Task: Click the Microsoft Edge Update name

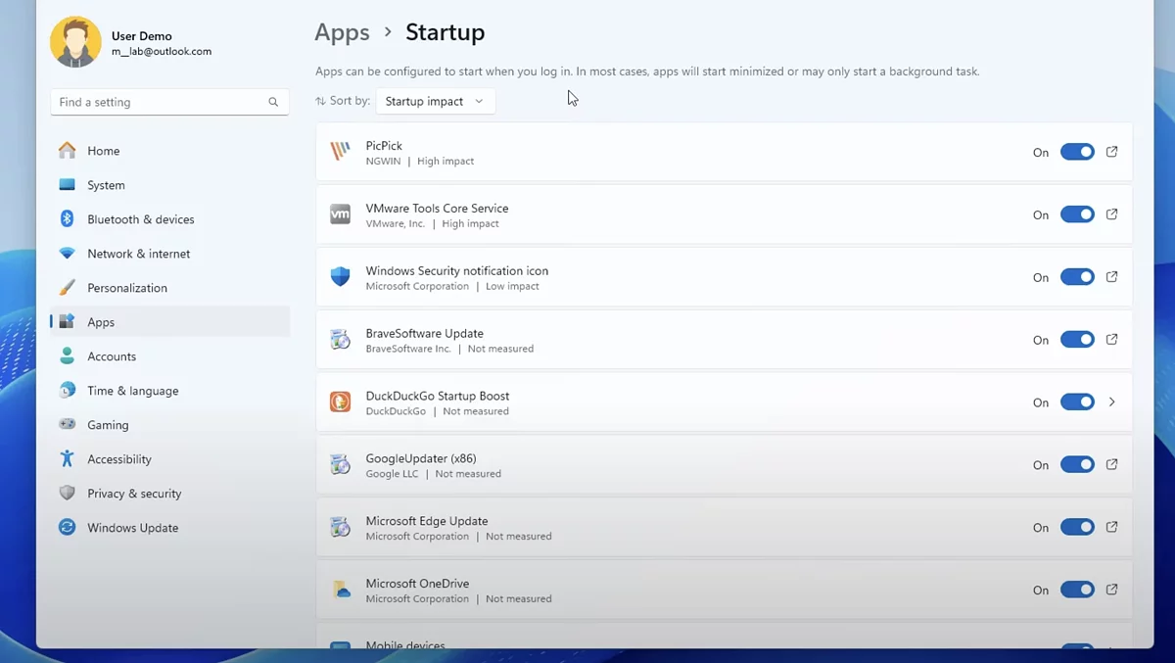Action: click(427, 522)
